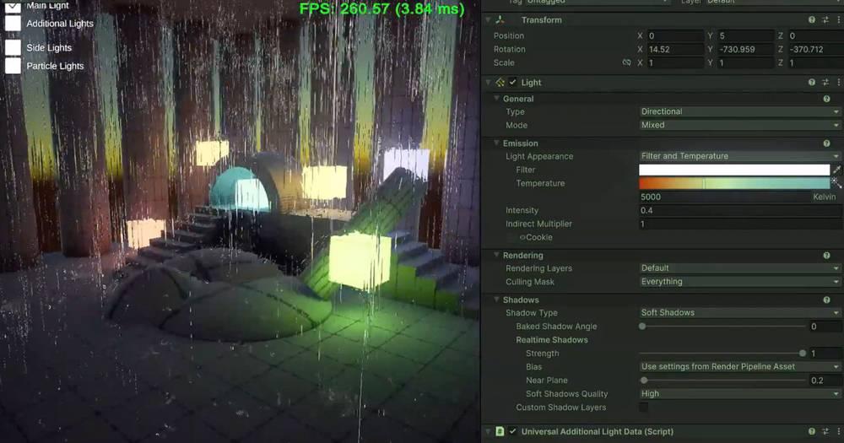This screenshot has width=844, height=443.
Task: Open help for Universal Additional Light Data
Action: [812, 432]
